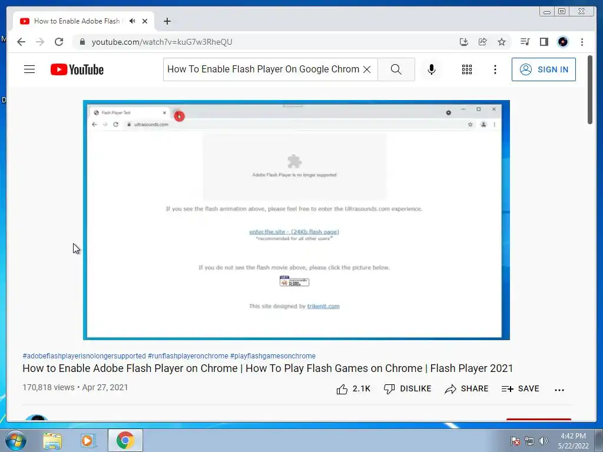Reload the YouTube page

coord(59,42)
